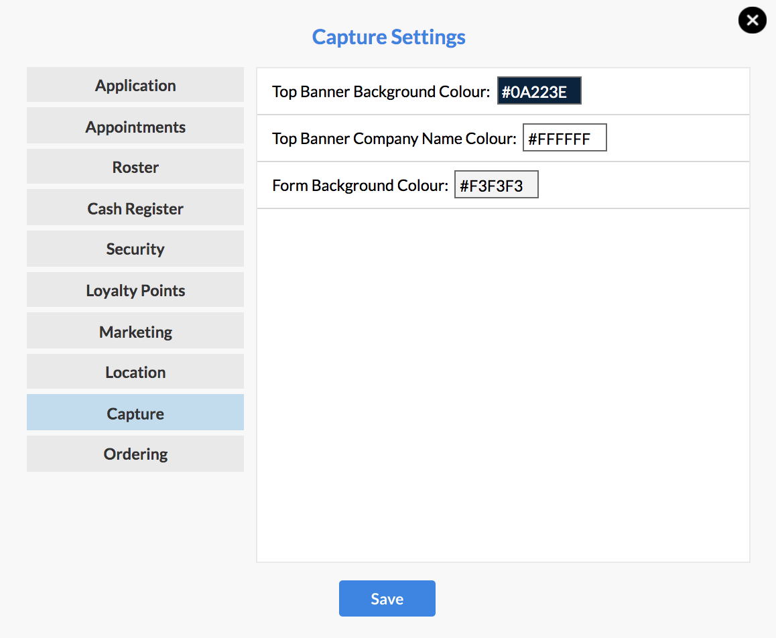The image size is (776, 638).
Task: Change Form Background Colour #F3F3F3 field
Action: coord(497,185)
